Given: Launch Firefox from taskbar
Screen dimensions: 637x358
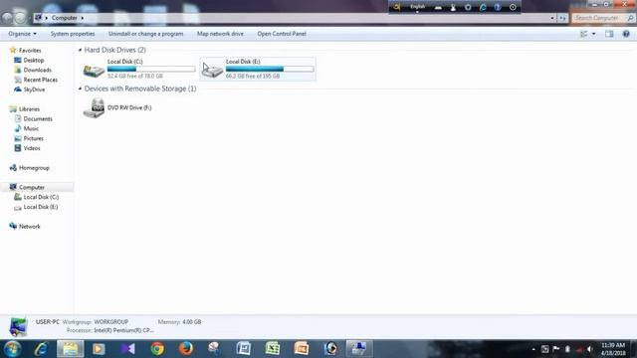Looking at the screenshot, I should pyautogui.click(x=186, y=349).
